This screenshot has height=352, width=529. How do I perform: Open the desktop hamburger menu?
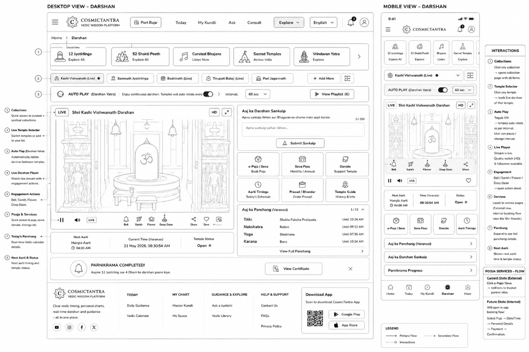coord(55,22)
